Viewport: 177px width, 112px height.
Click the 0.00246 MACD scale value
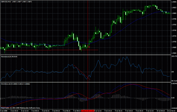pyautogui.click(x=174, y=84)
